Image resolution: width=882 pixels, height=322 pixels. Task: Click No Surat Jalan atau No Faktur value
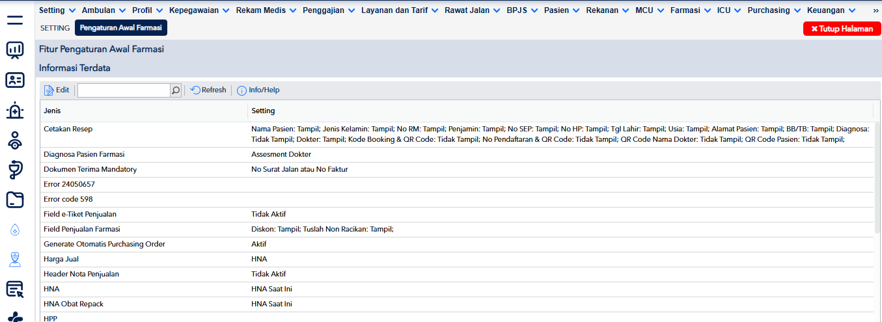[299, 170]
